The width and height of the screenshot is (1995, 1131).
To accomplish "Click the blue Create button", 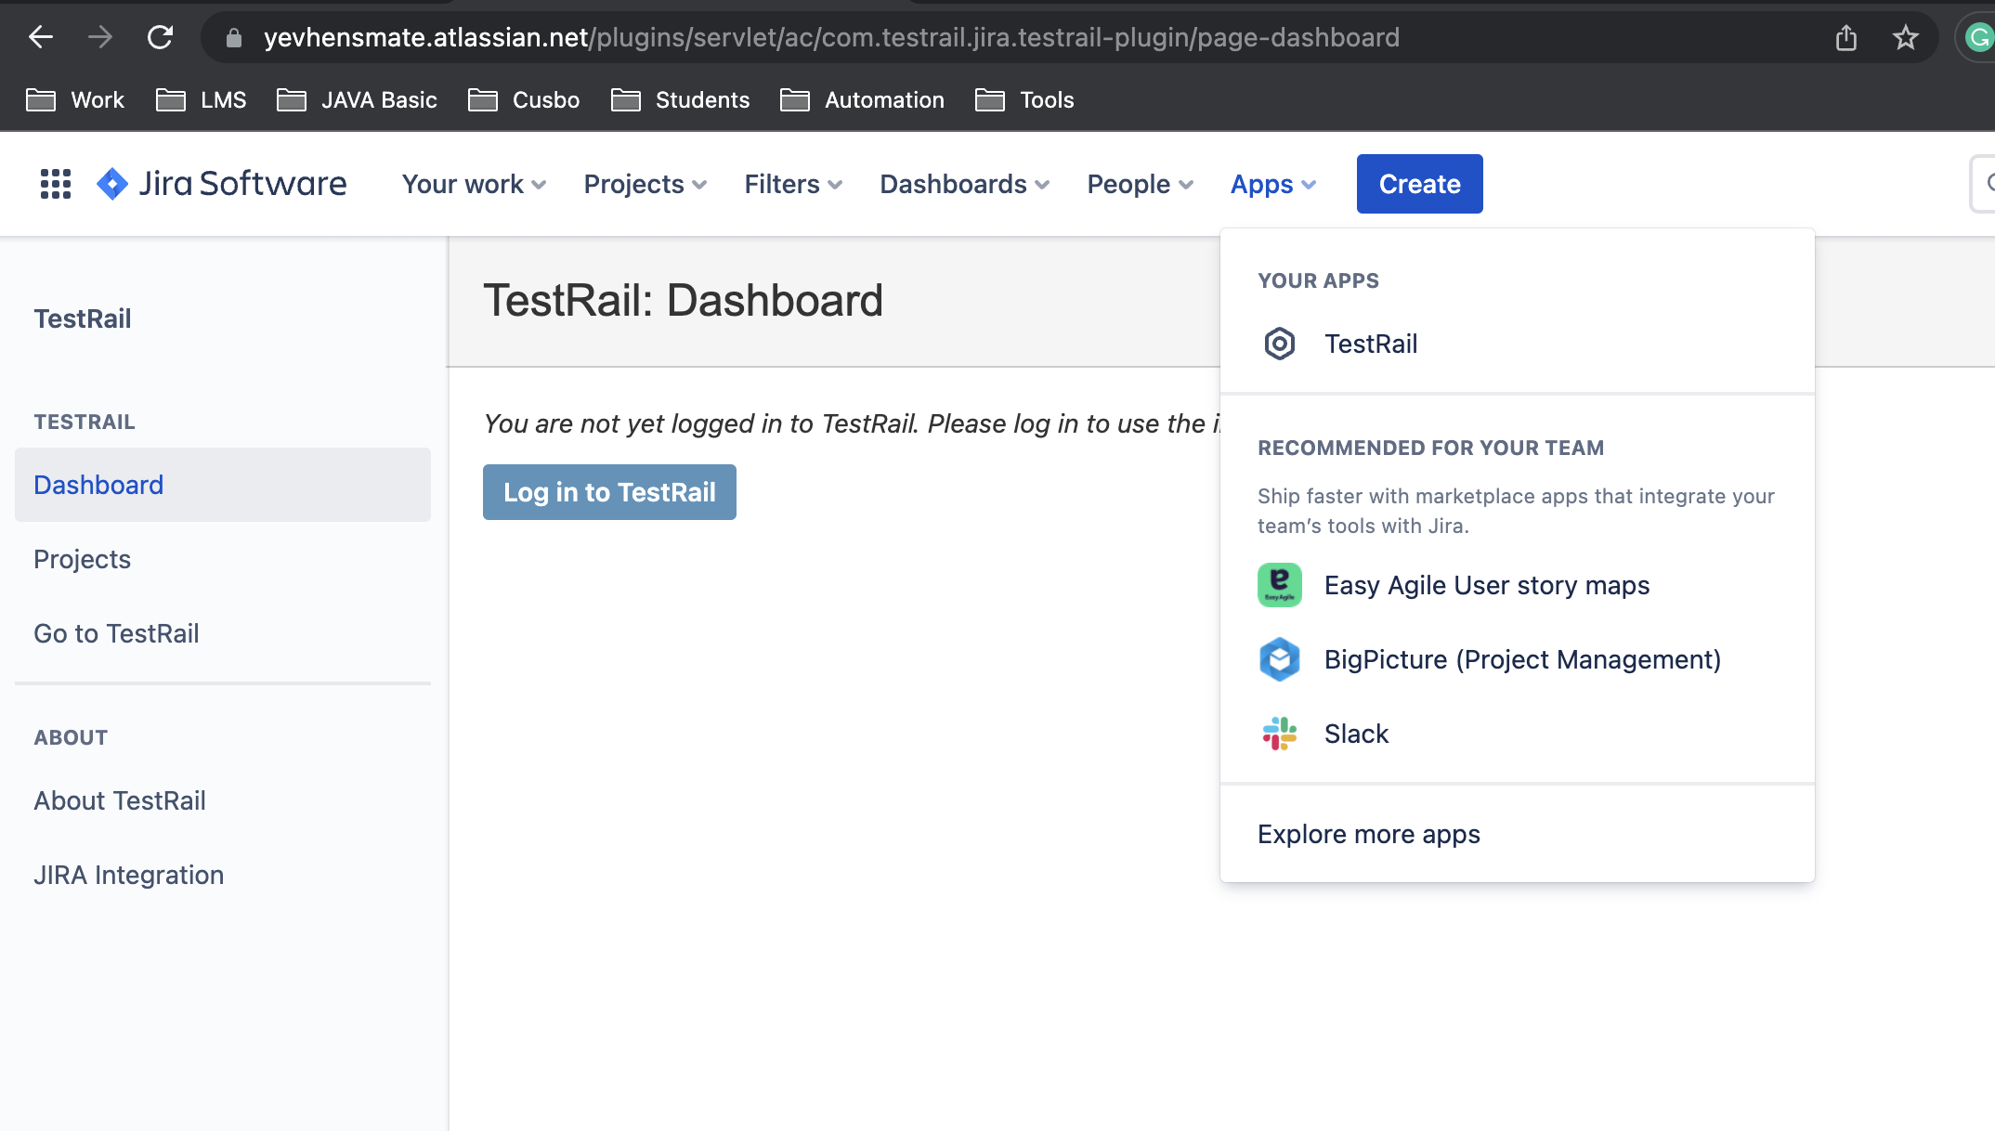I will (x=1420, y=184).
